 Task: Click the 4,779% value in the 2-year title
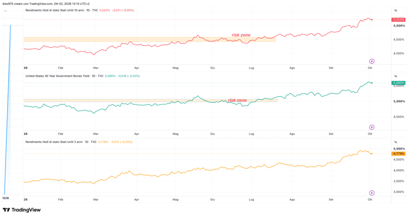(103, 142)
